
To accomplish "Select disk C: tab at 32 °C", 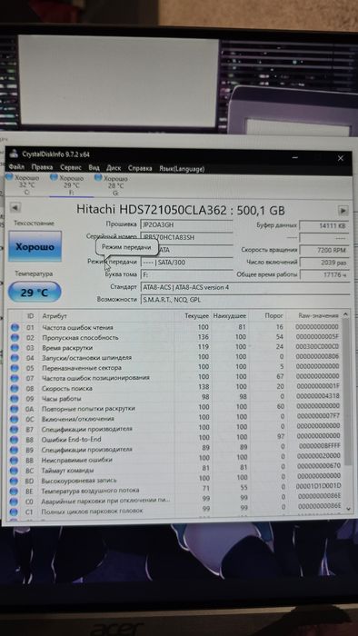I will click(x=23, y=184).
